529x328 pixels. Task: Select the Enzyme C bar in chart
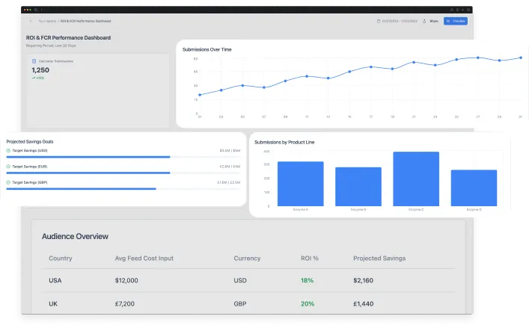click(x=416, y=179)
